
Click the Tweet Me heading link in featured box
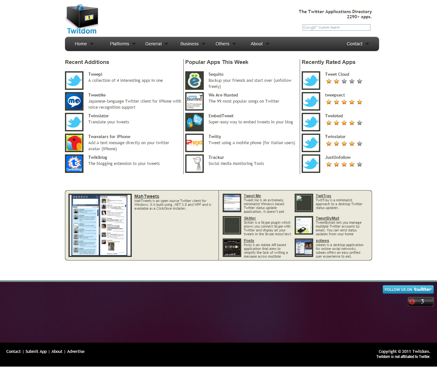click(252, 196)
